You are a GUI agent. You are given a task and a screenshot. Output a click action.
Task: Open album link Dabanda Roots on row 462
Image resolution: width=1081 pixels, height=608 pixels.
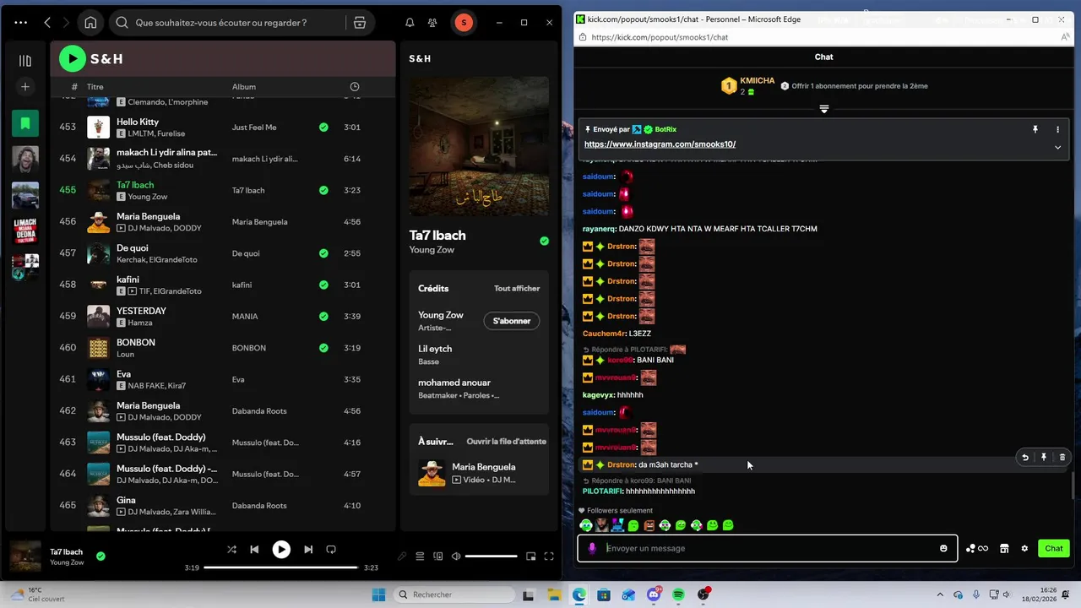pyautogui.click(x=259, y=411)
